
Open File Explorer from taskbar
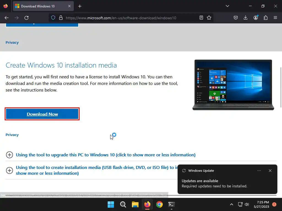pos(135,204)
